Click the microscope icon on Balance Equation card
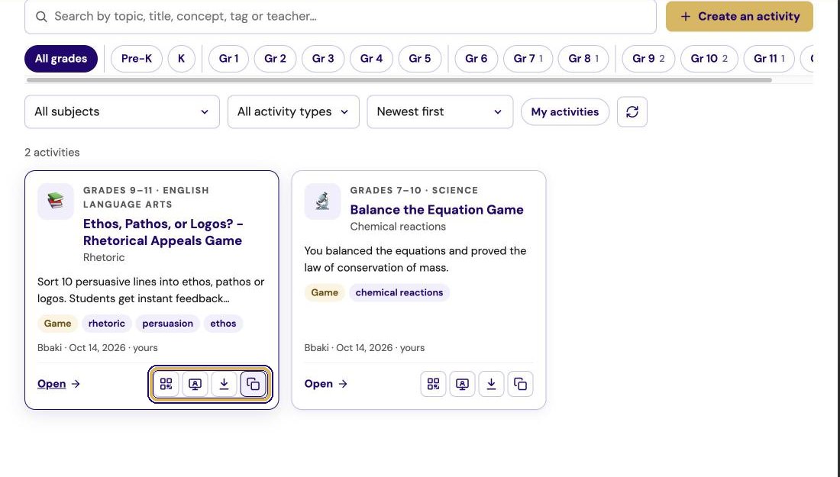Image resolution: width=840 pixels, height=477 pixels. click(x=322, y=201)
